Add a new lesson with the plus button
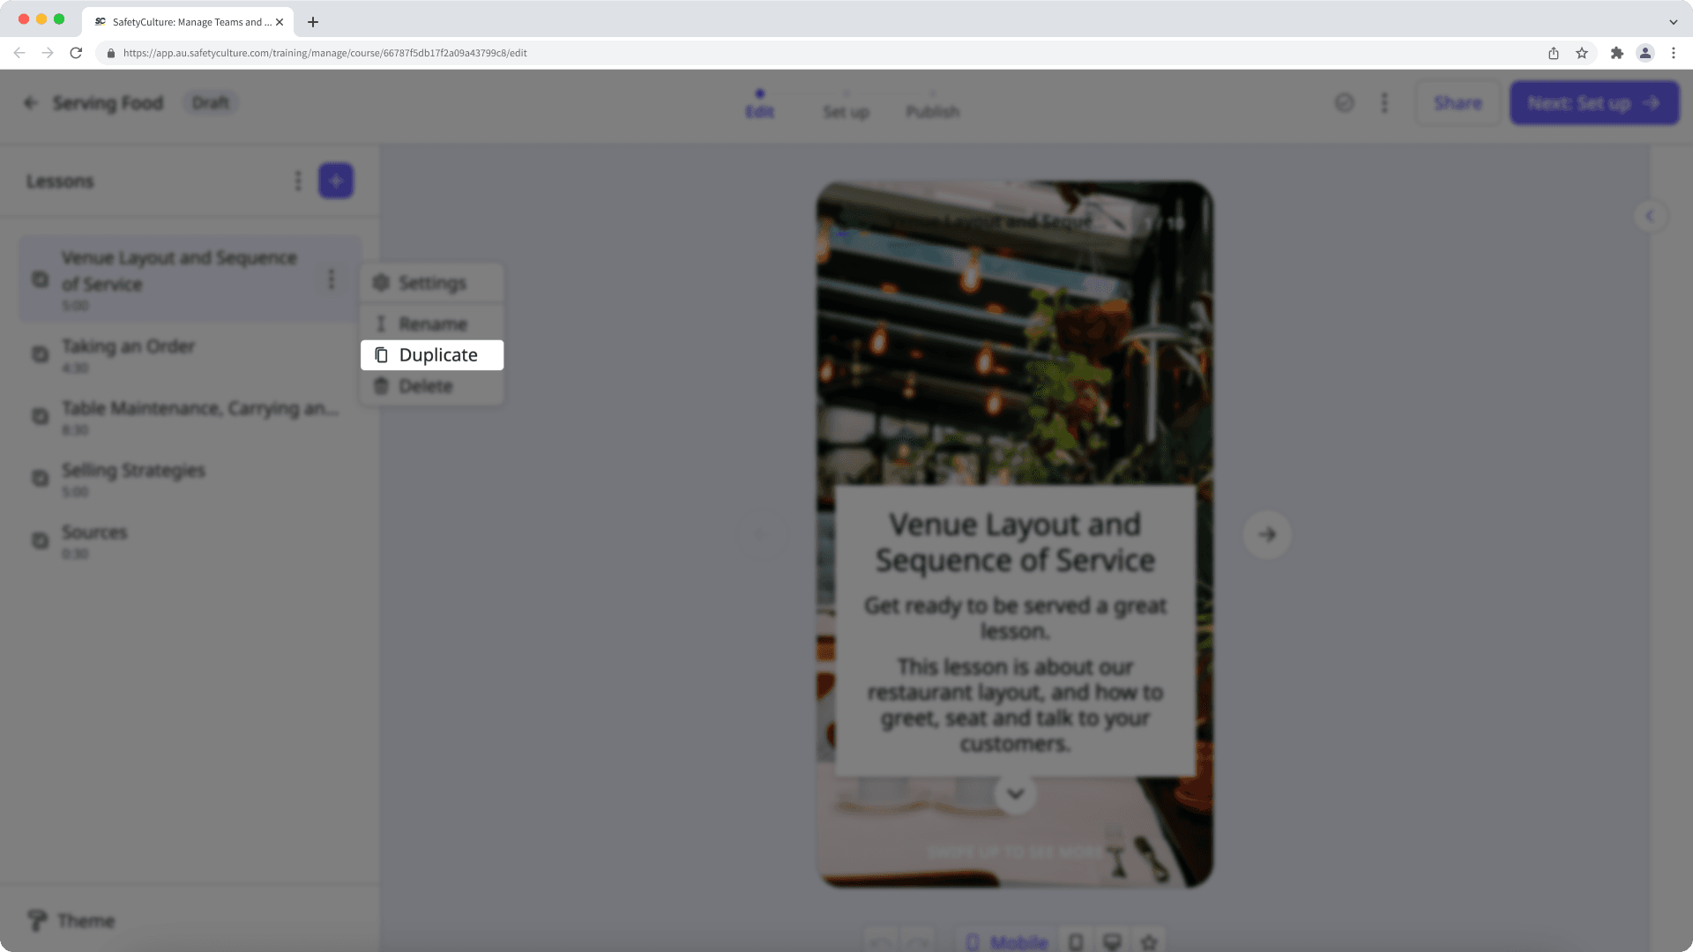This screenshot has height=952, width=1693. pos(336,180)
